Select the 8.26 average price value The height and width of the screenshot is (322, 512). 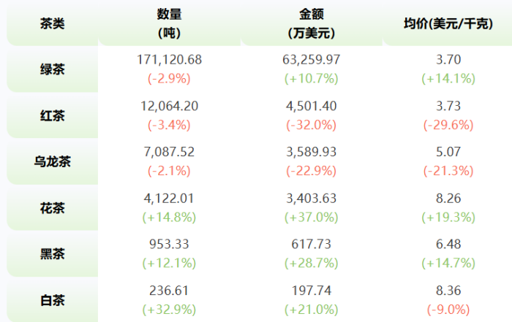pos(448,198)
